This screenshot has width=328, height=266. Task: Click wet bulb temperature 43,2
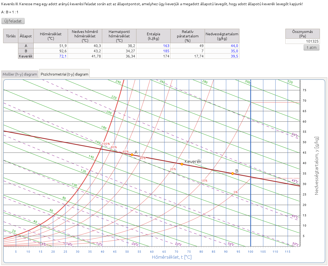[x=85, y=51]
